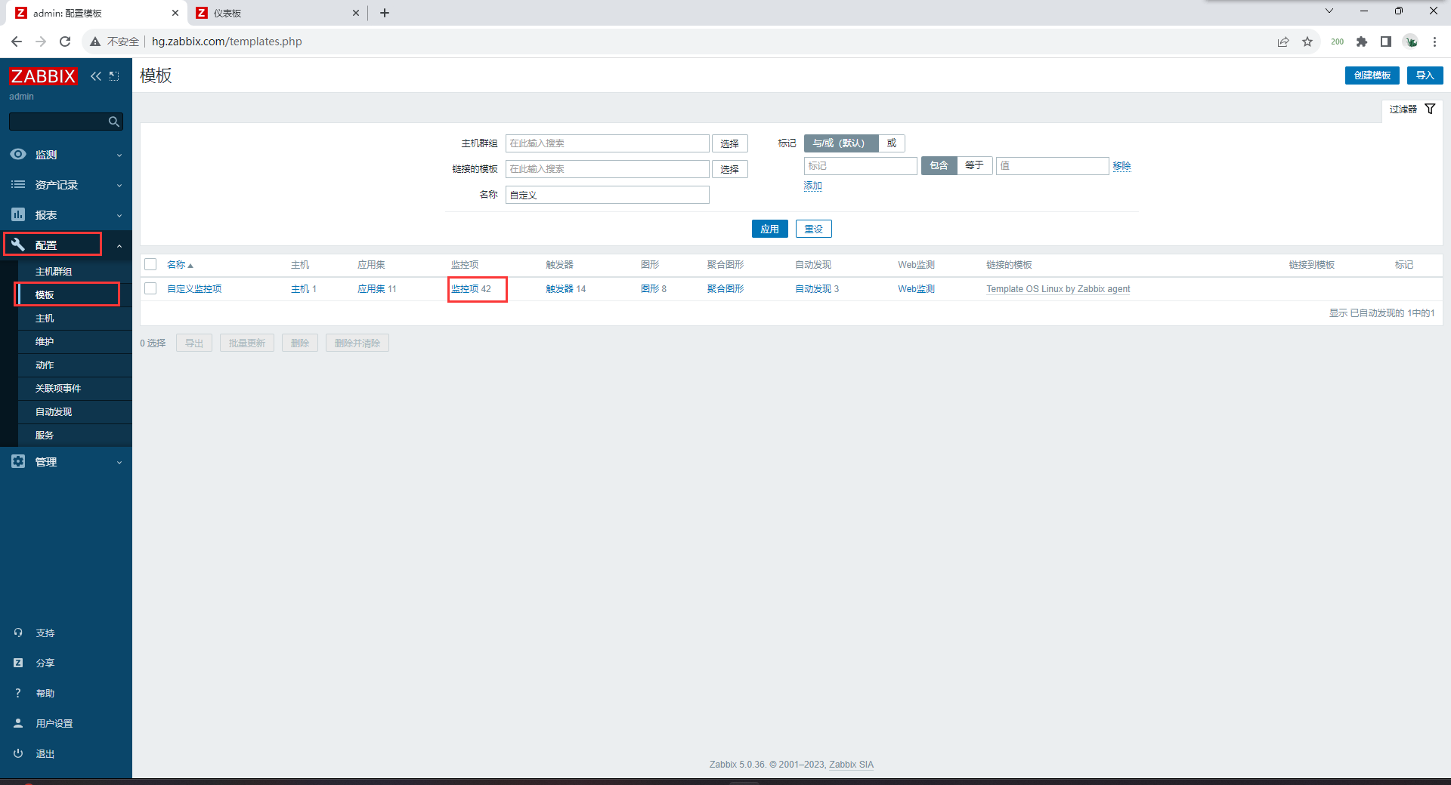Expand the 监测 menu chevron
Screen dimensions: 1451x785
pos(119,155)
